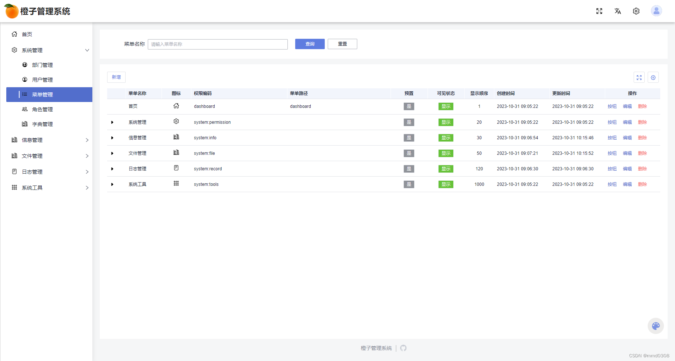675x361 pixels.
Task: Open user avatar menu
Action: tap(657, 11)
